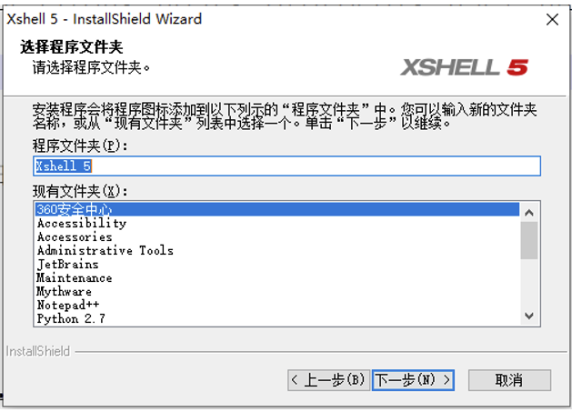The height and width of the screenshot is (412, 572).
Task: Cancel installation with 取消 button
Action: [509, 380]
